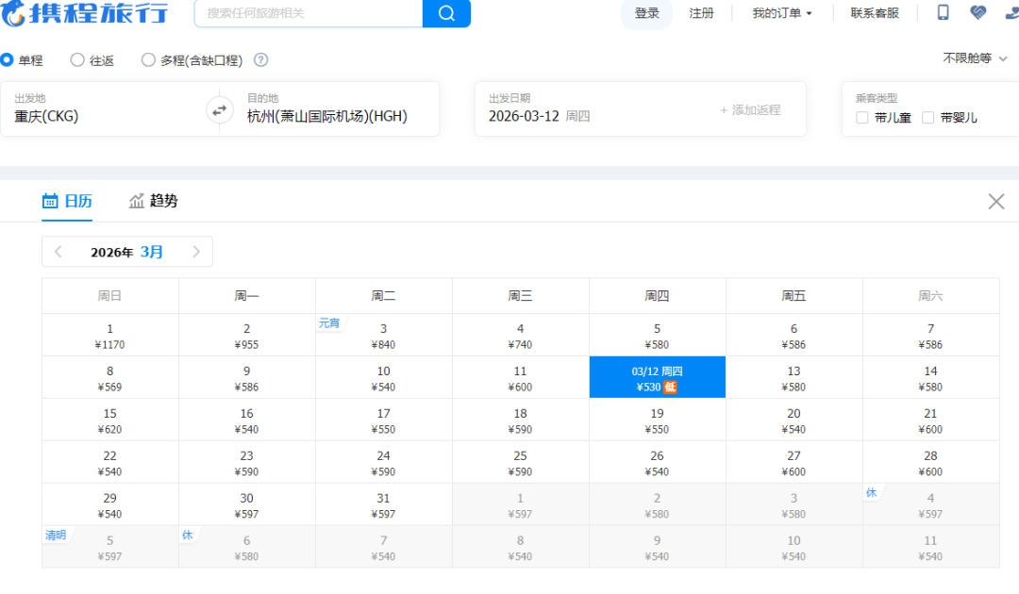Go to previous month in calendar
1019x594 pixels.
(58, 252)
